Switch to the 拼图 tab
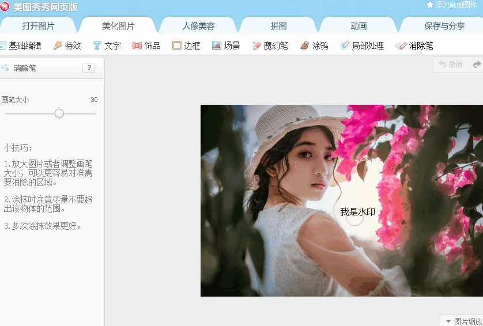The width and height of the screenshot is (483, 326). [278, 26]
